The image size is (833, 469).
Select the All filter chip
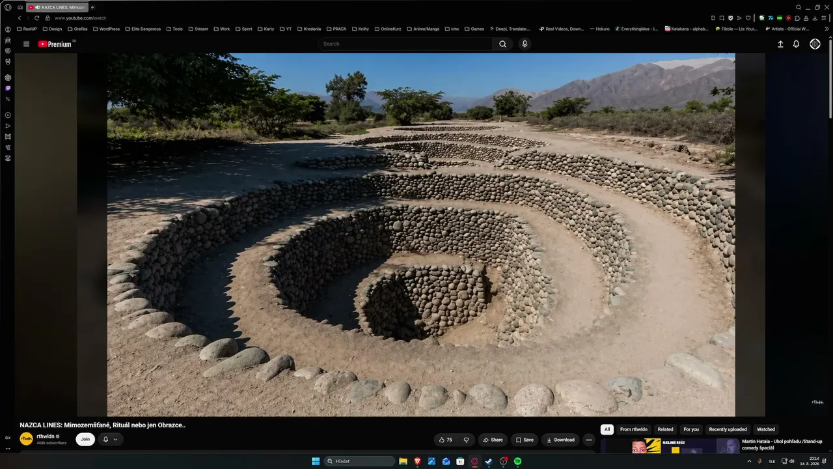607,429
